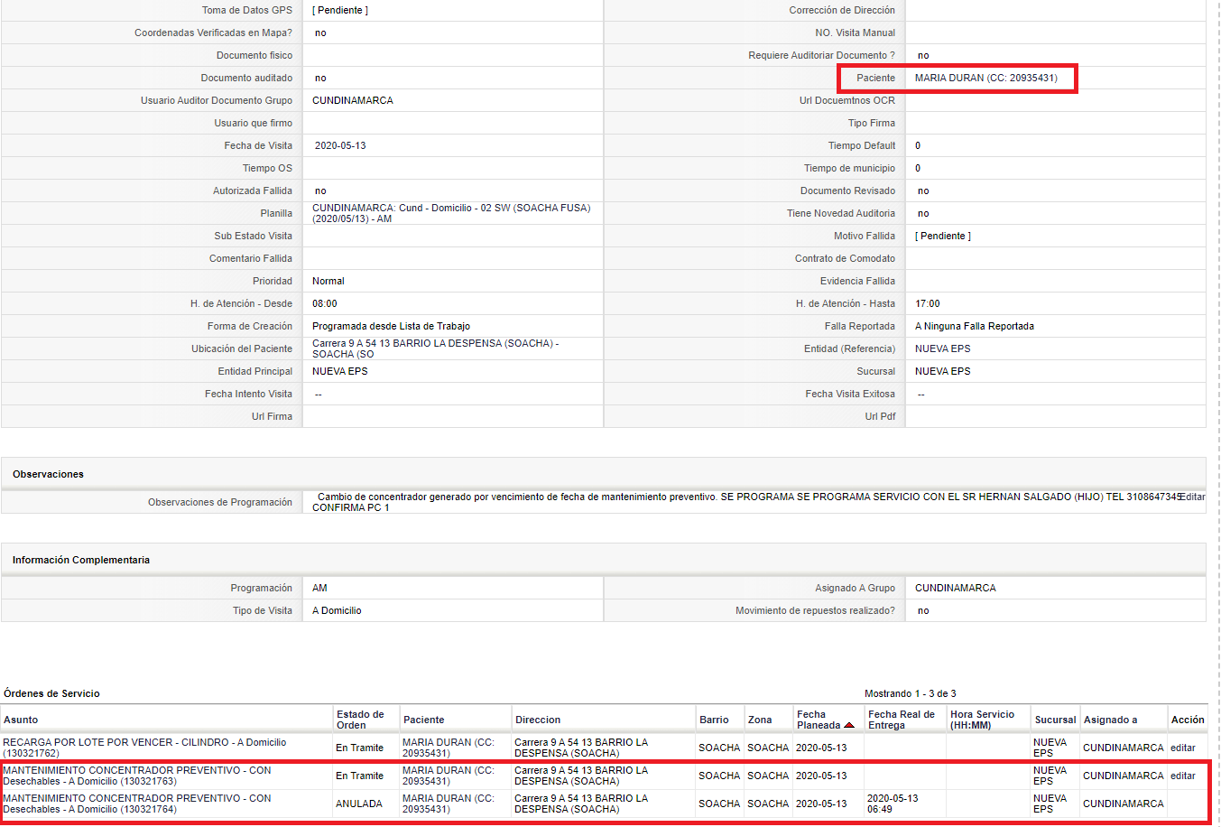
Task: Click editar for order 130321763
Action: [1183, 776]
